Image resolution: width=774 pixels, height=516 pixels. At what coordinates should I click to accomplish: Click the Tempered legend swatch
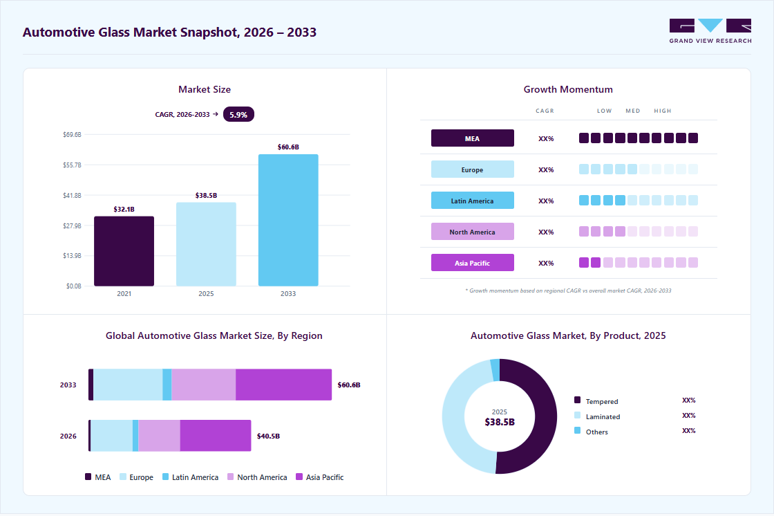(578, 400)
